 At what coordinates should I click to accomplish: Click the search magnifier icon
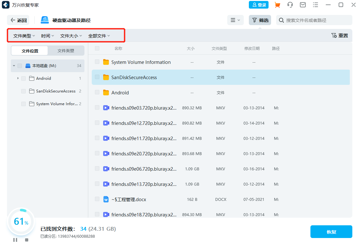(281, 20)
